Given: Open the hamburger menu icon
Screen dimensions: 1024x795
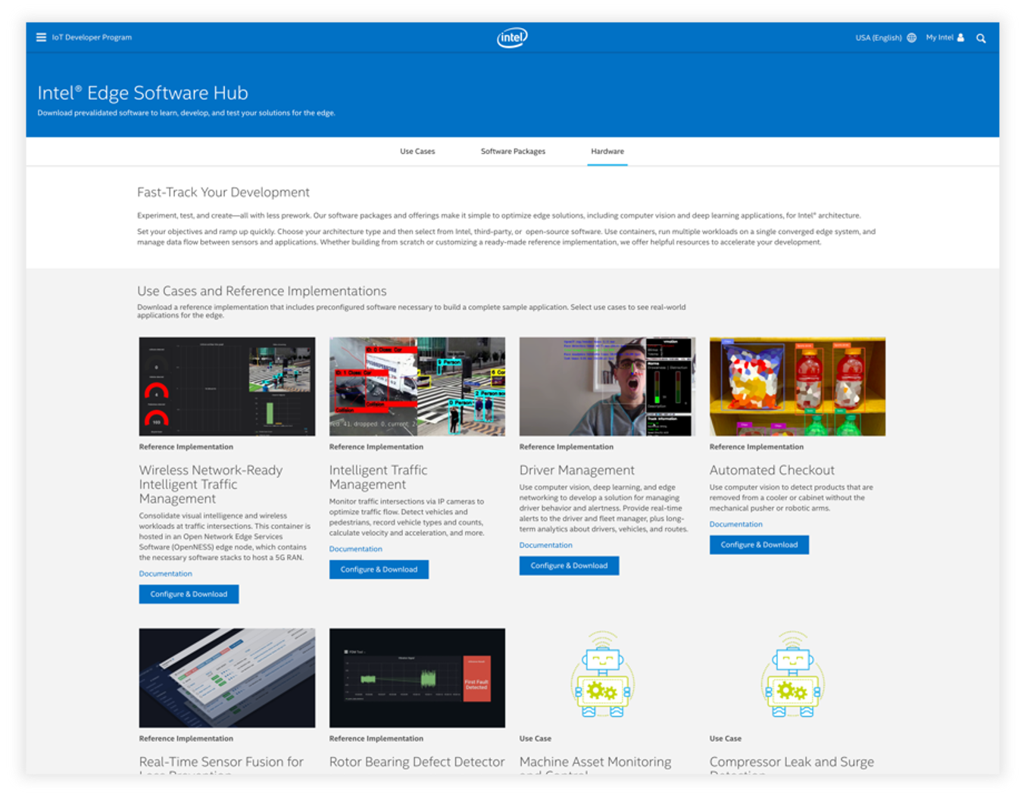Looking at the screenshot, I should 41,37.
